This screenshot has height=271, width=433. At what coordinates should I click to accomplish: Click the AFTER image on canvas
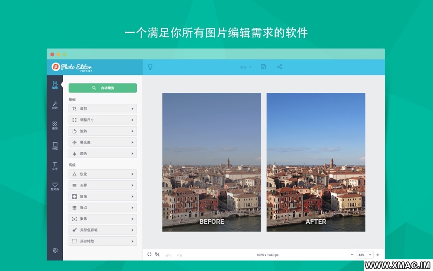316,162
